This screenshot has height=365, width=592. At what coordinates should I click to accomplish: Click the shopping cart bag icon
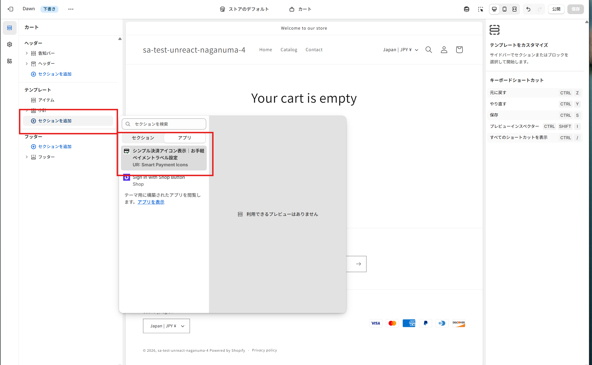pyautogui.click(x=459, y=50)
